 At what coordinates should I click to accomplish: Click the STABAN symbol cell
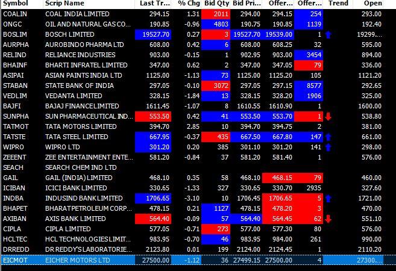coord(16,86)
